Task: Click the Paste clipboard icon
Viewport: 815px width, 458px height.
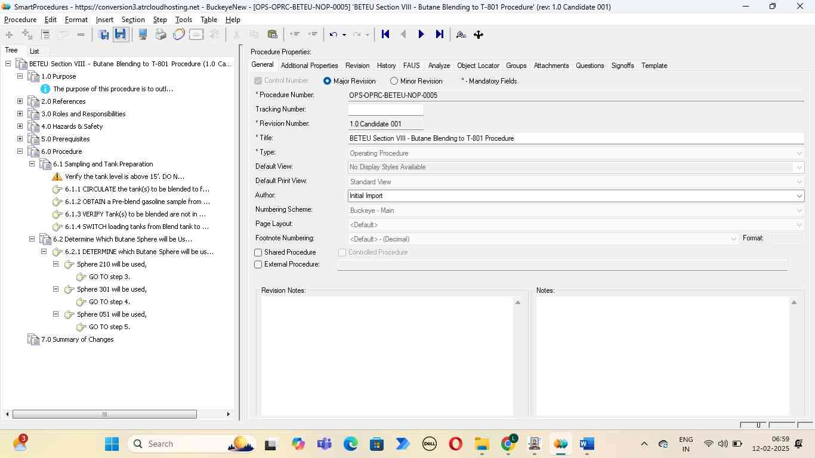Action: [x=272, y=35]
